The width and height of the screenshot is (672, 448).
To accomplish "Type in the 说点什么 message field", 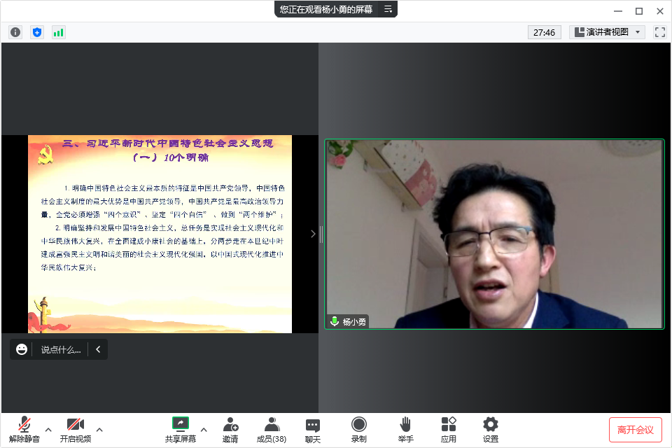I will tap(61, 349).
